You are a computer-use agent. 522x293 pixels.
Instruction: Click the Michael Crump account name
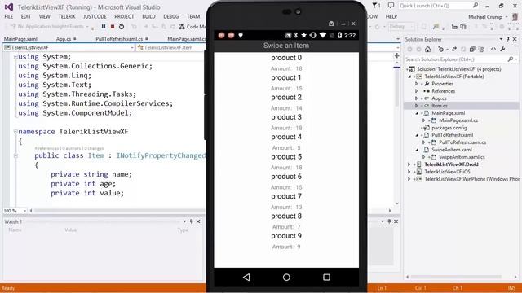pos(485,16)
